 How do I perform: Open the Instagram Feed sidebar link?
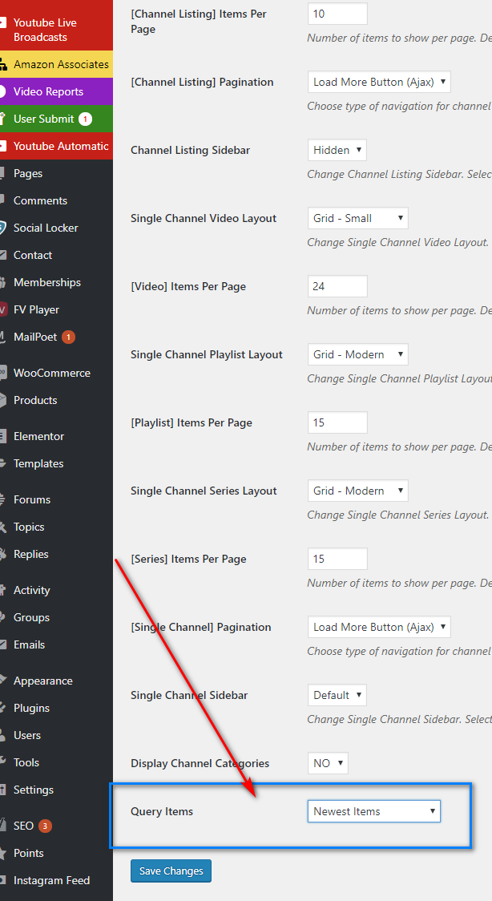pyautogui.click(x=51, y=880)
